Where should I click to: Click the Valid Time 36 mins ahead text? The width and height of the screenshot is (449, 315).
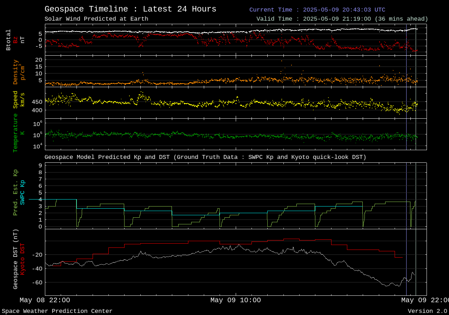(342, 19)
